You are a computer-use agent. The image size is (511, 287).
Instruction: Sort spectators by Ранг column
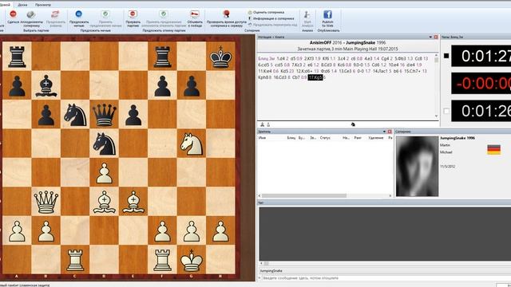pos(358,138)
